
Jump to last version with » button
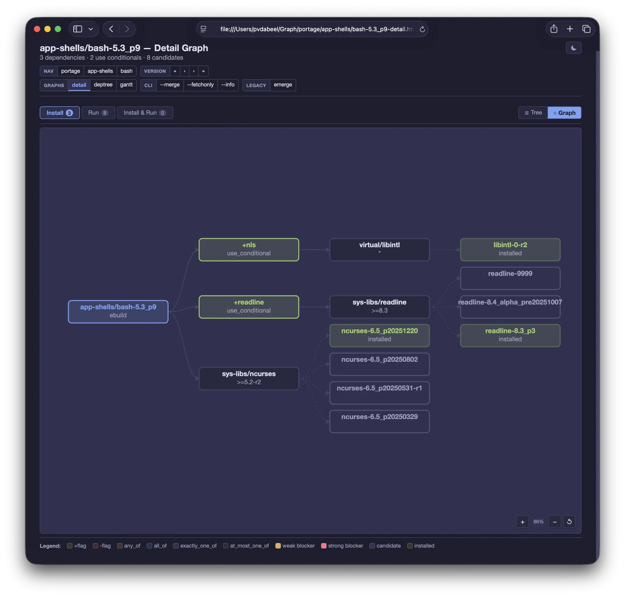[203, 71]
